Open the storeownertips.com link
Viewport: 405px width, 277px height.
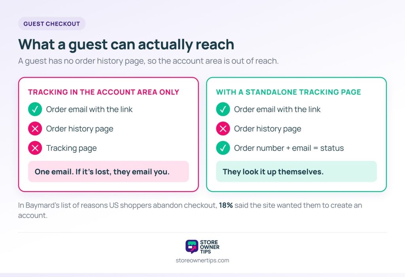(x=202, y=260)
